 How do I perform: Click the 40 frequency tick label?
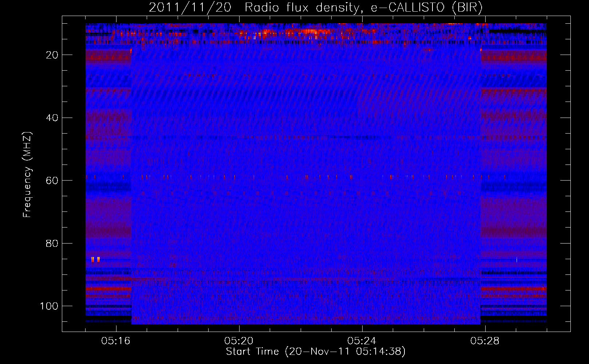coord(52,118)
